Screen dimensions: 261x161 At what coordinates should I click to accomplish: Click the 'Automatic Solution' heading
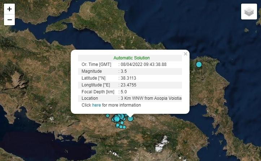coord(131,58)
